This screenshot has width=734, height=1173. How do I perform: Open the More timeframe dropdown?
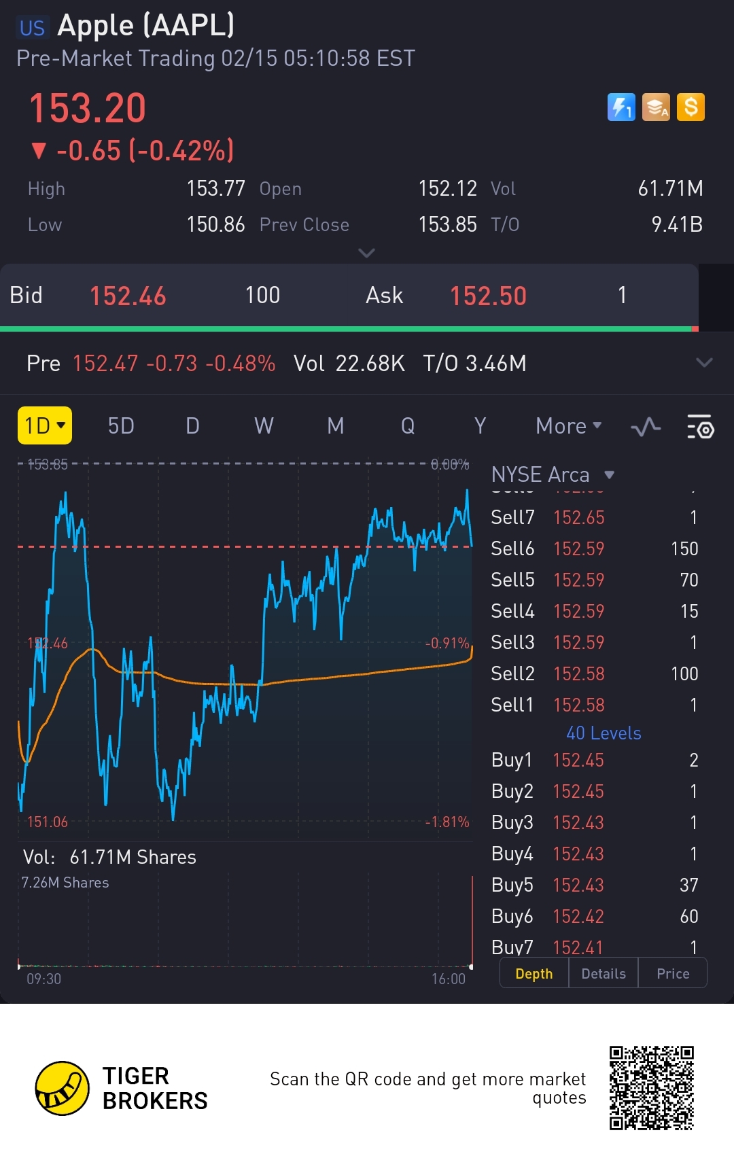(x=569, y=426)
